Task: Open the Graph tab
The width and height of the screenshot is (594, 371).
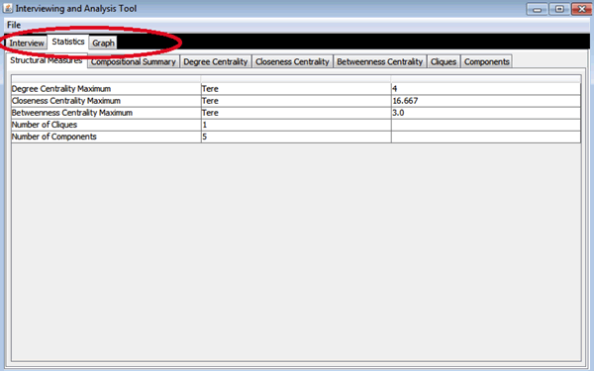Action: point(103,43)
